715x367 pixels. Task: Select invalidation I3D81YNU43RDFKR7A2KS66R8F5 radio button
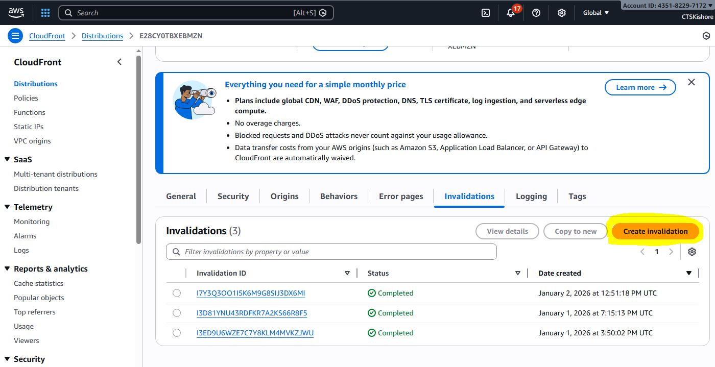click(177, 313)
